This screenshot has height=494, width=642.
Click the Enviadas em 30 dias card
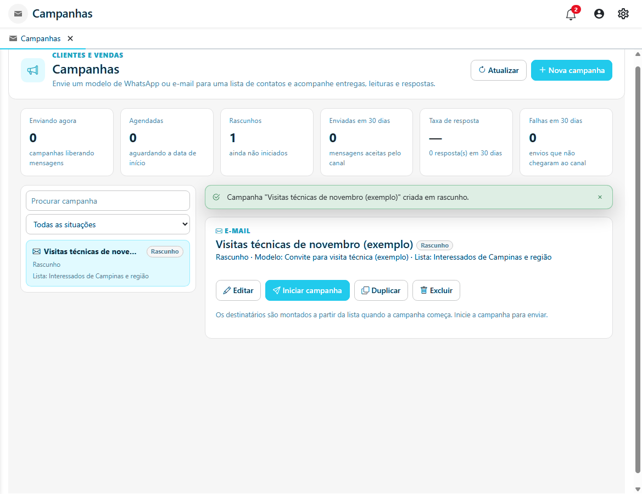point(366,142)
